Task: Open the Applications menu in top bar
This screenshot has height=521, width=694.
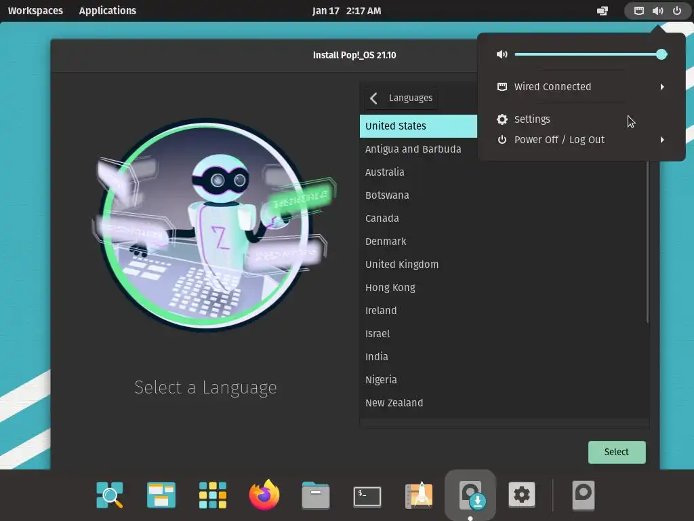Action: pyautogui.click(x=108, y=11)
